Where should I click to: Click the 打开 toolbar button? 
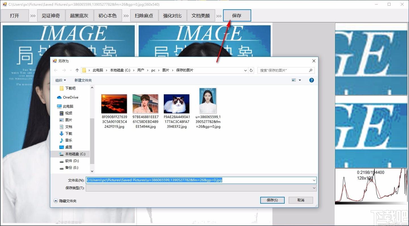pos(14,16)
